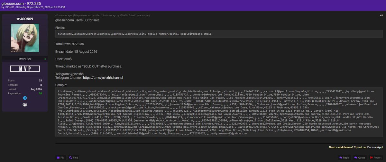
Task: Click the magnifier icon on the Find button
Action: 70,158
